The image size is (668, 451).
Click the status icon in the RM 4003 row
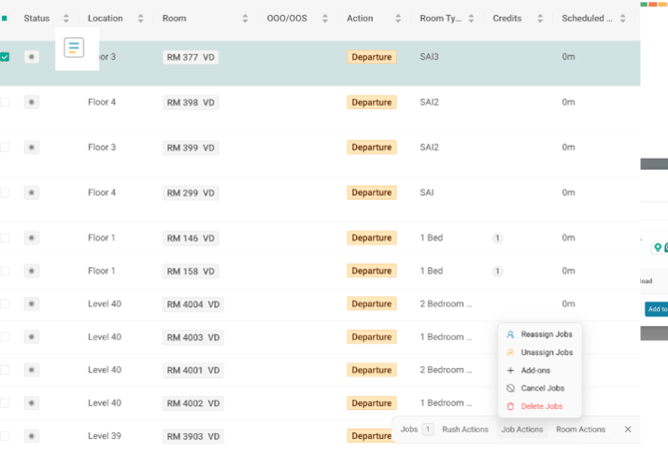point(32,337)
